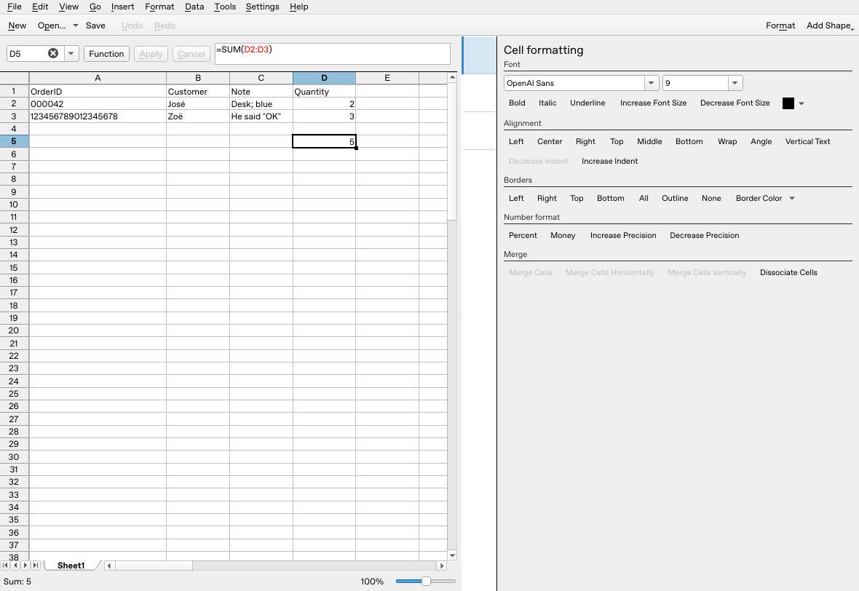This screenshot has height=591, width=859.
Task: Click the New toolbar button
Action: (x=17, y=25)
